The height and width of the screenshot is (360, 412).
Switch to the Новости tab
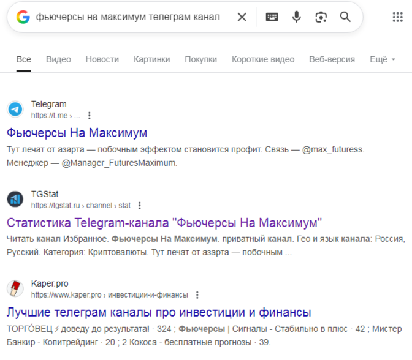[102, 59]
